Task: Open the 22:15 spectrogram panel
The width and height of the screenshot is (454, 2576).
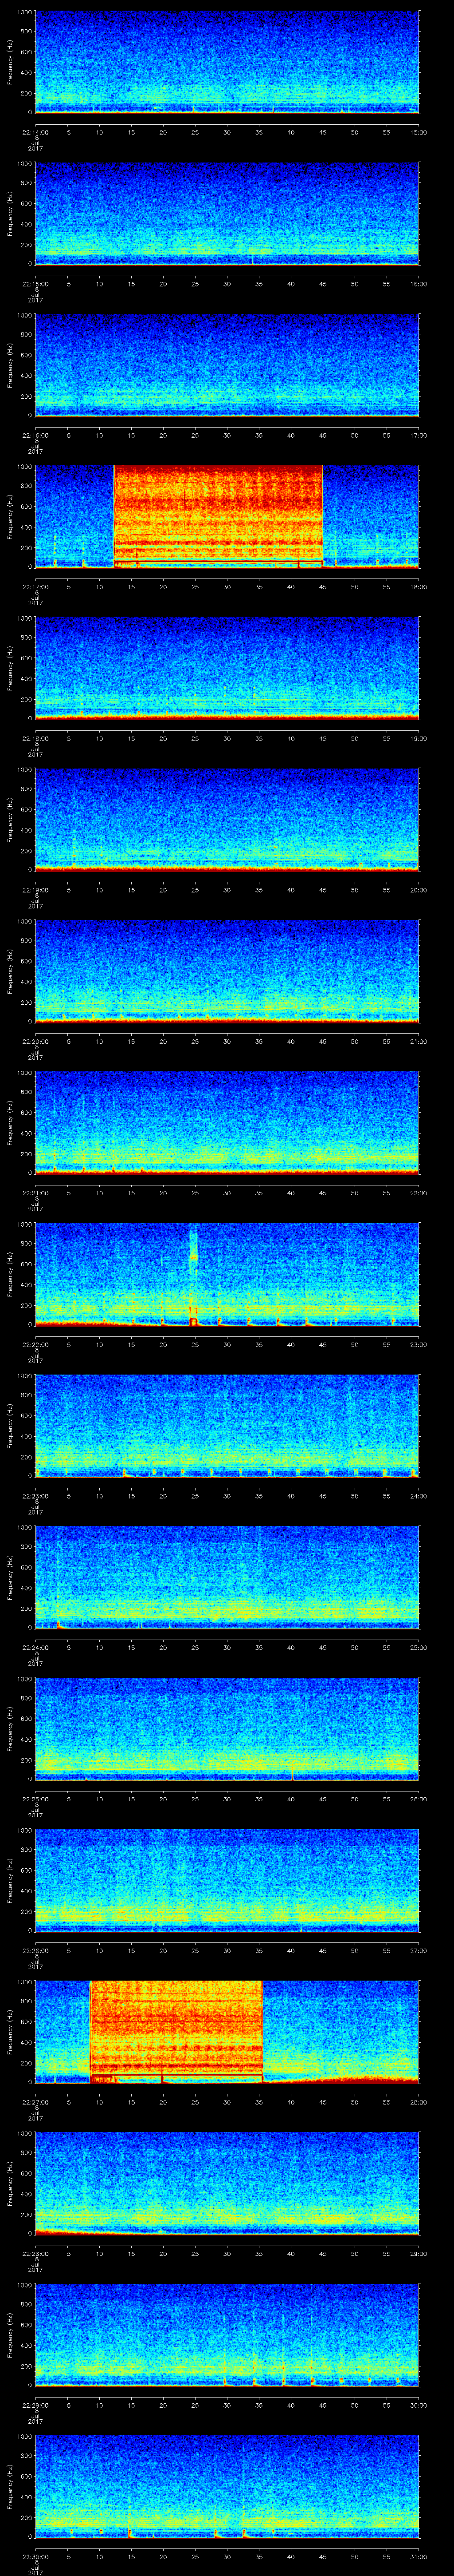Action: click(x=227, y=213)
